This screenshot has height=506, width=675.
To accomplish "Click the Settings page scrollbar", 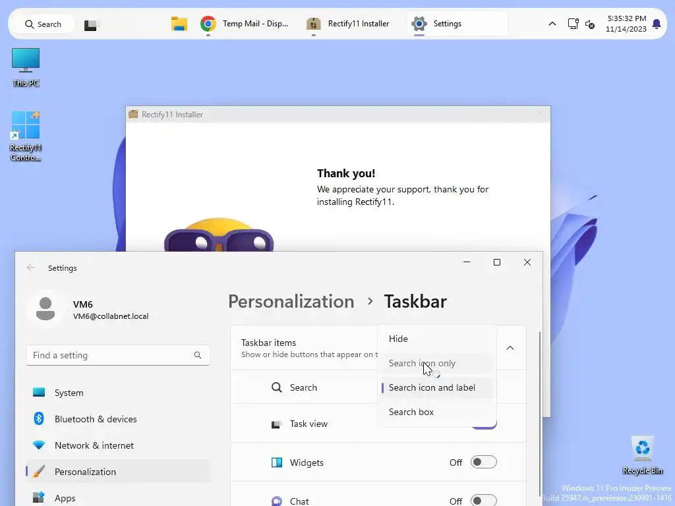I will (x=540, y=413).
